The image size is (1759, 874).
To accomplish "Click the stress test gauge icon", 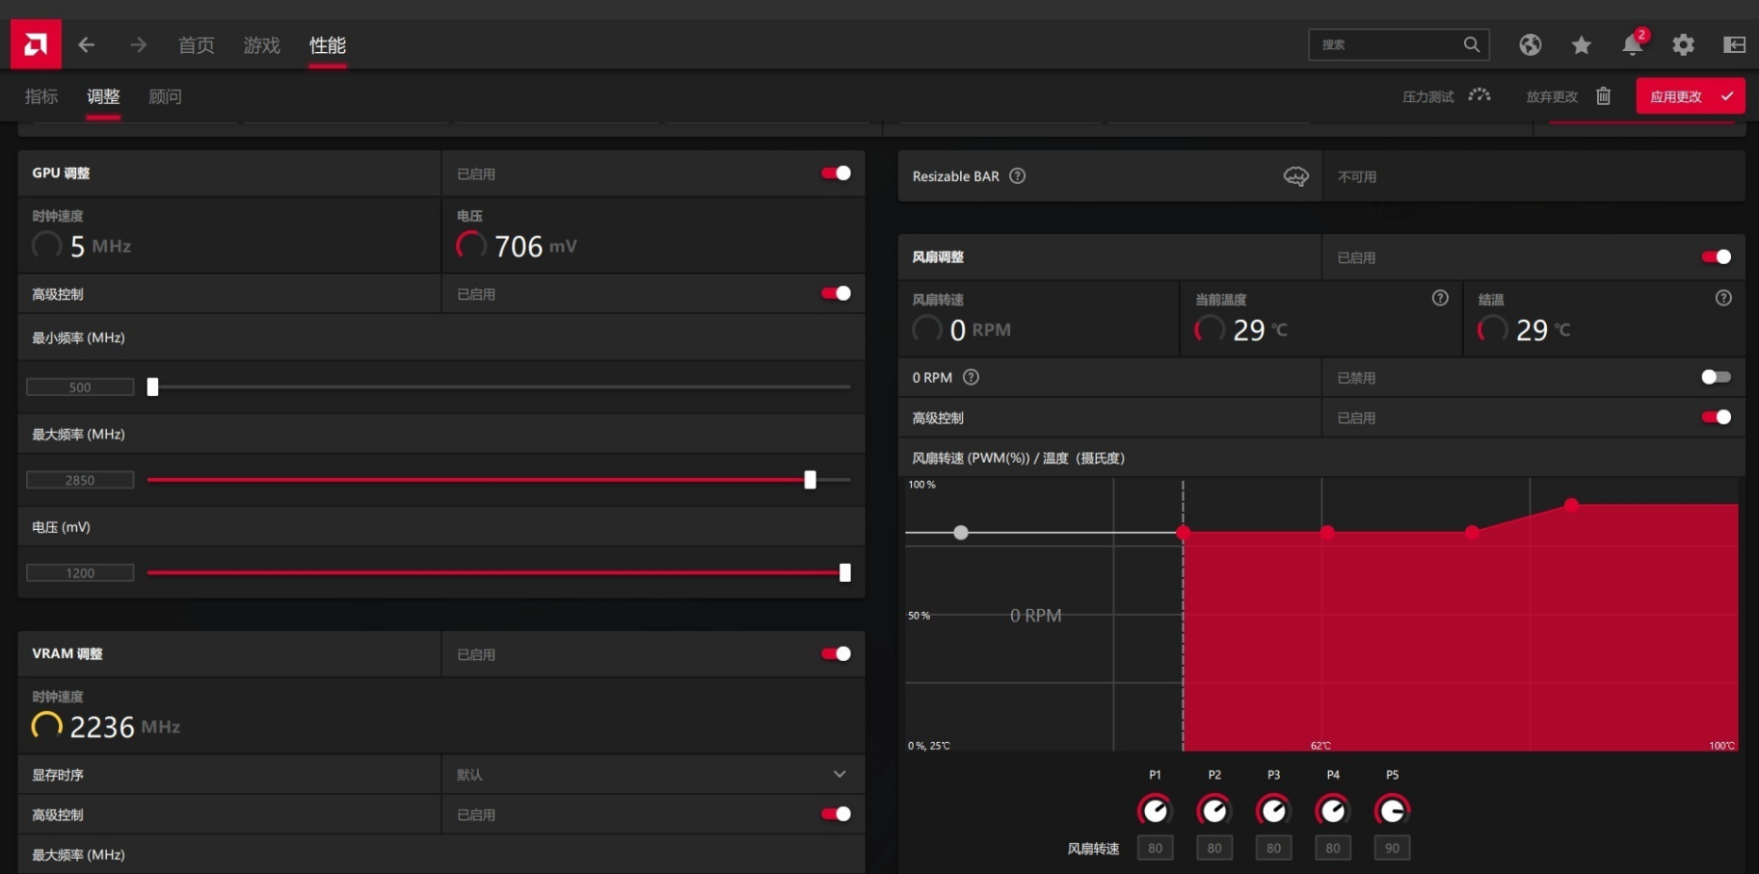I will click(x=1479, y=96).
